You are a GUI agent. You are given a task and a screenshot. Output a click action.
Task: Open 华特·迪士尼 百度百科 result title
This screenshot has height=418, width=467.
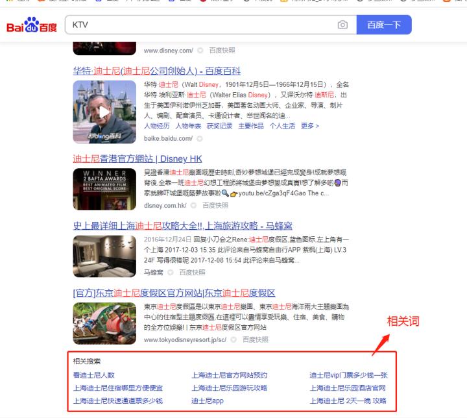click(157, 71)
